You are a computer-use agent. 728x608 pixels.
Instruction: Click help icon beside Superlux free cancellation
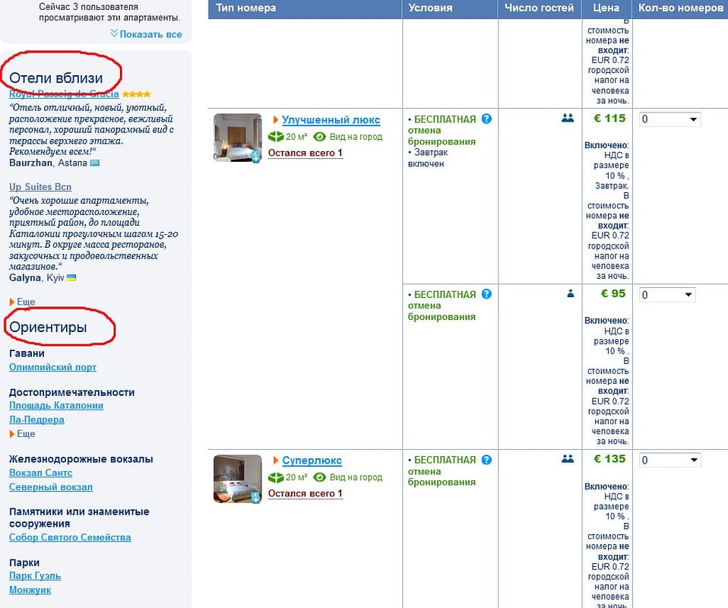pyautogui.click(x=486, y=460)
